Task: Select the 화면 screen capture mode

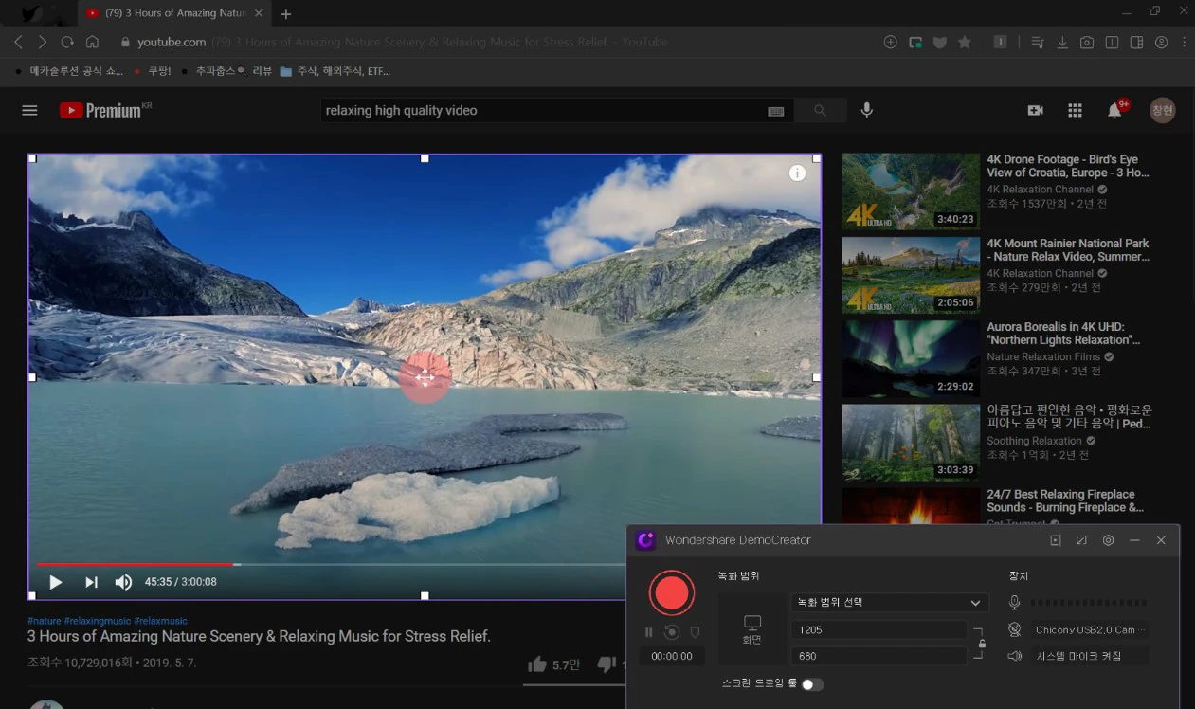Action: point(751,629)
